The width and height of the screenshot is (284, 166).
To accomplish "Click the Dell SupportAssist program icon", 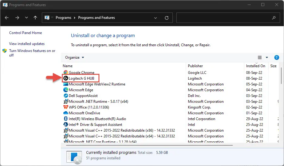I will 66,96.
